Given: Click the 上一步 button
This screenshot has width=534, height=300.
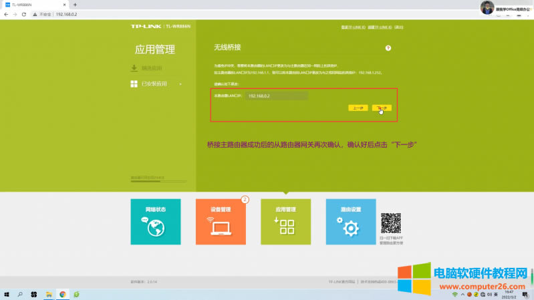Looking at the screenshot, I should coord(358,107).
